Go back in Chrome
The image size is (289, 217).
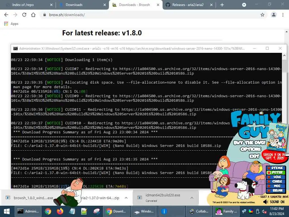pyautogui.click(x=6, y=15)
